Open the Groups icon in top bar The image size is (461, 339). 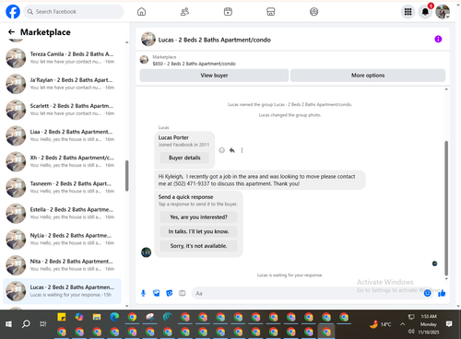[x=313, y=12]
